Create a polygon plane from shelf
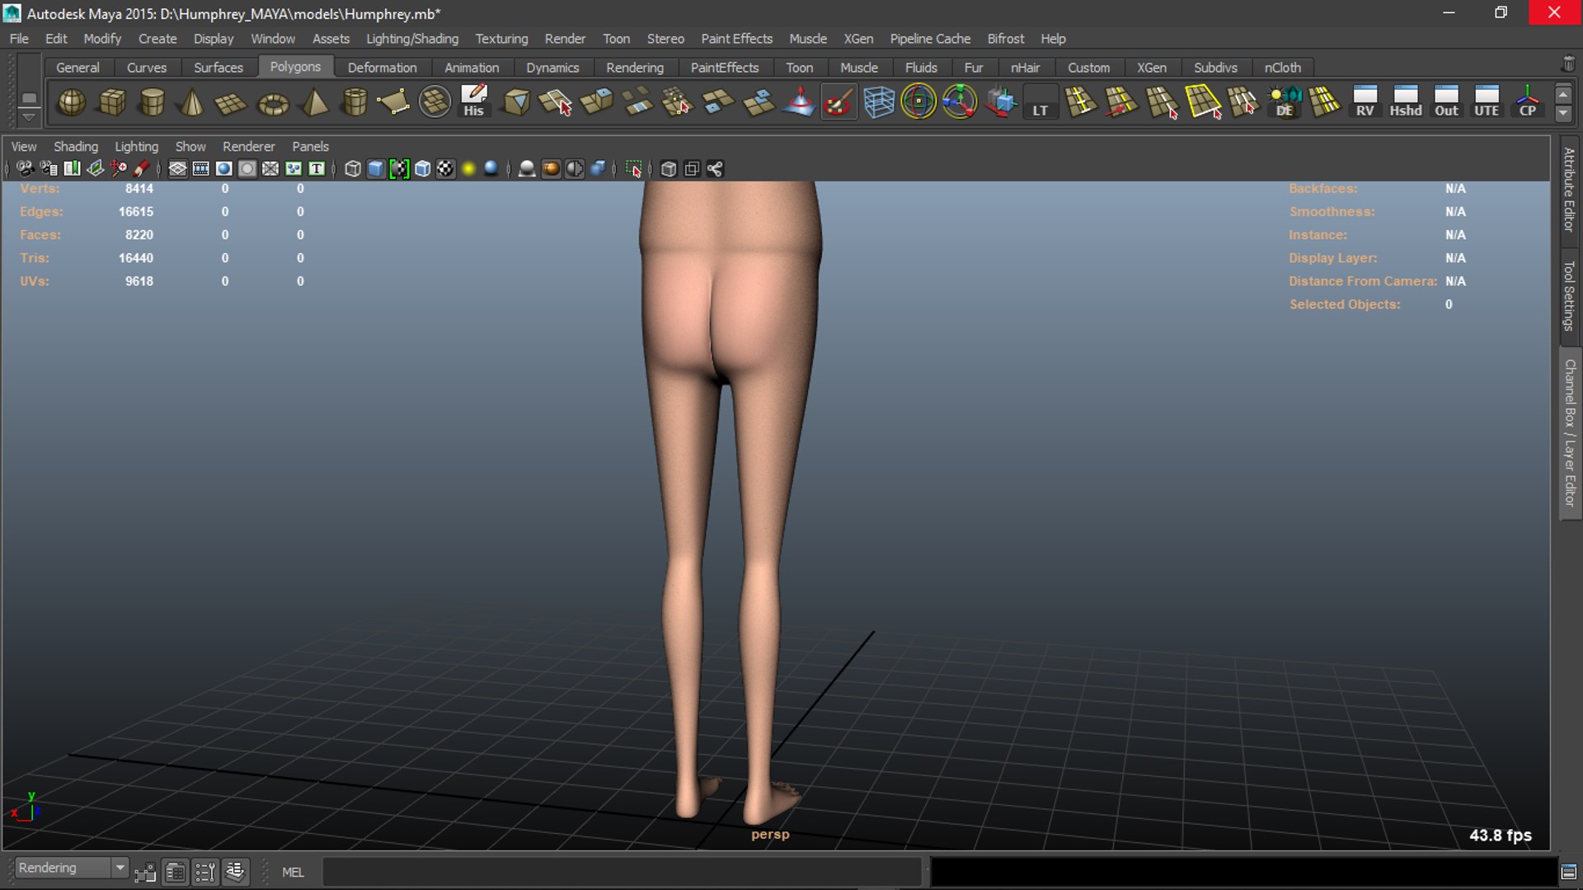Screen dimensions: 1583x890 [x=232, y=102]
